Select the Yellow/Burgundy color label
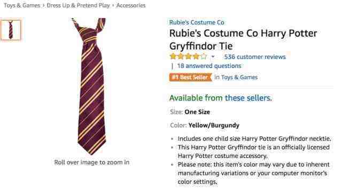 pyautogui.click(x=214, y=126)
